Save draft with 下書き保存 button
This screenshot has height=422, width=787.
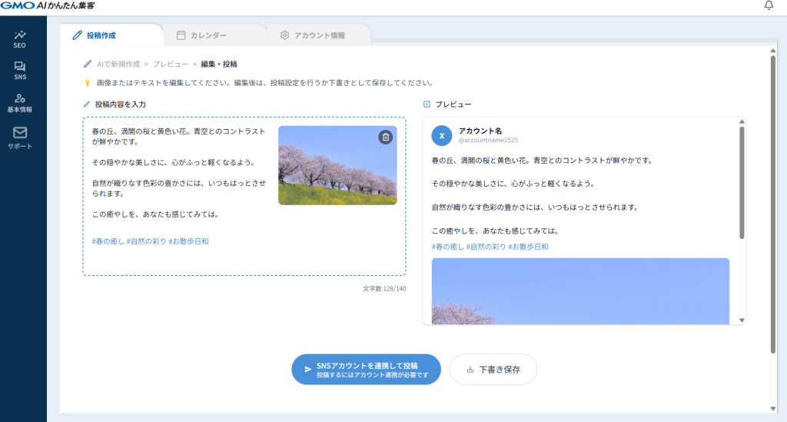[x=493, y=370]
